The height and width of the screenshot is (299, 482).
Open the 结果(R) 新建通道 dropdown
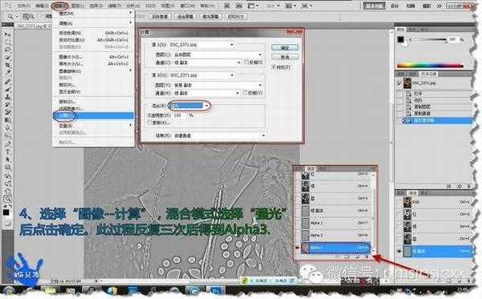tap(219, 135)
